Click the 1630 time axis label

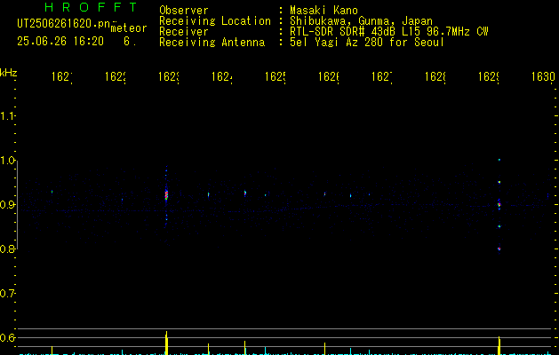543,76
